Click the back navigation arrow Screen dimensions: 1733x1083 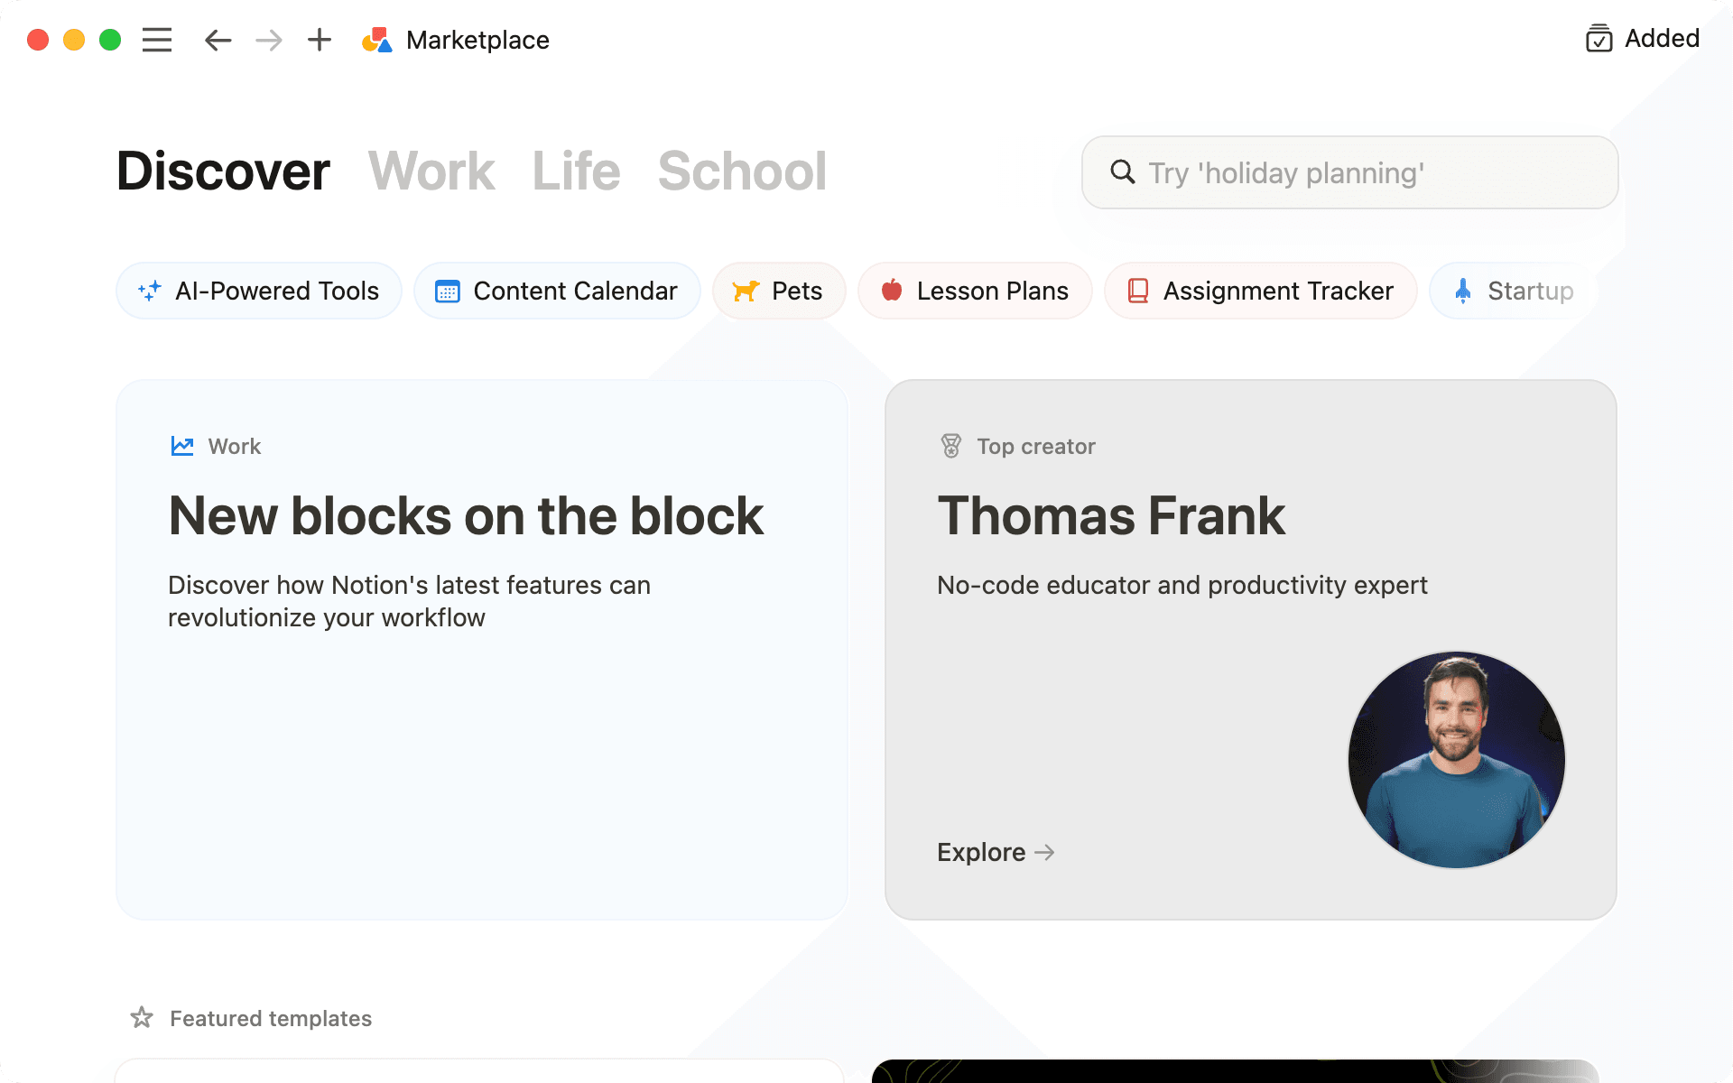(217, 40)
